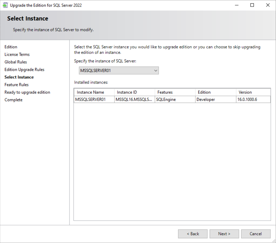276x243 pixels.
Task: Select the Global Rules step
Action: [x=16, y=62]
